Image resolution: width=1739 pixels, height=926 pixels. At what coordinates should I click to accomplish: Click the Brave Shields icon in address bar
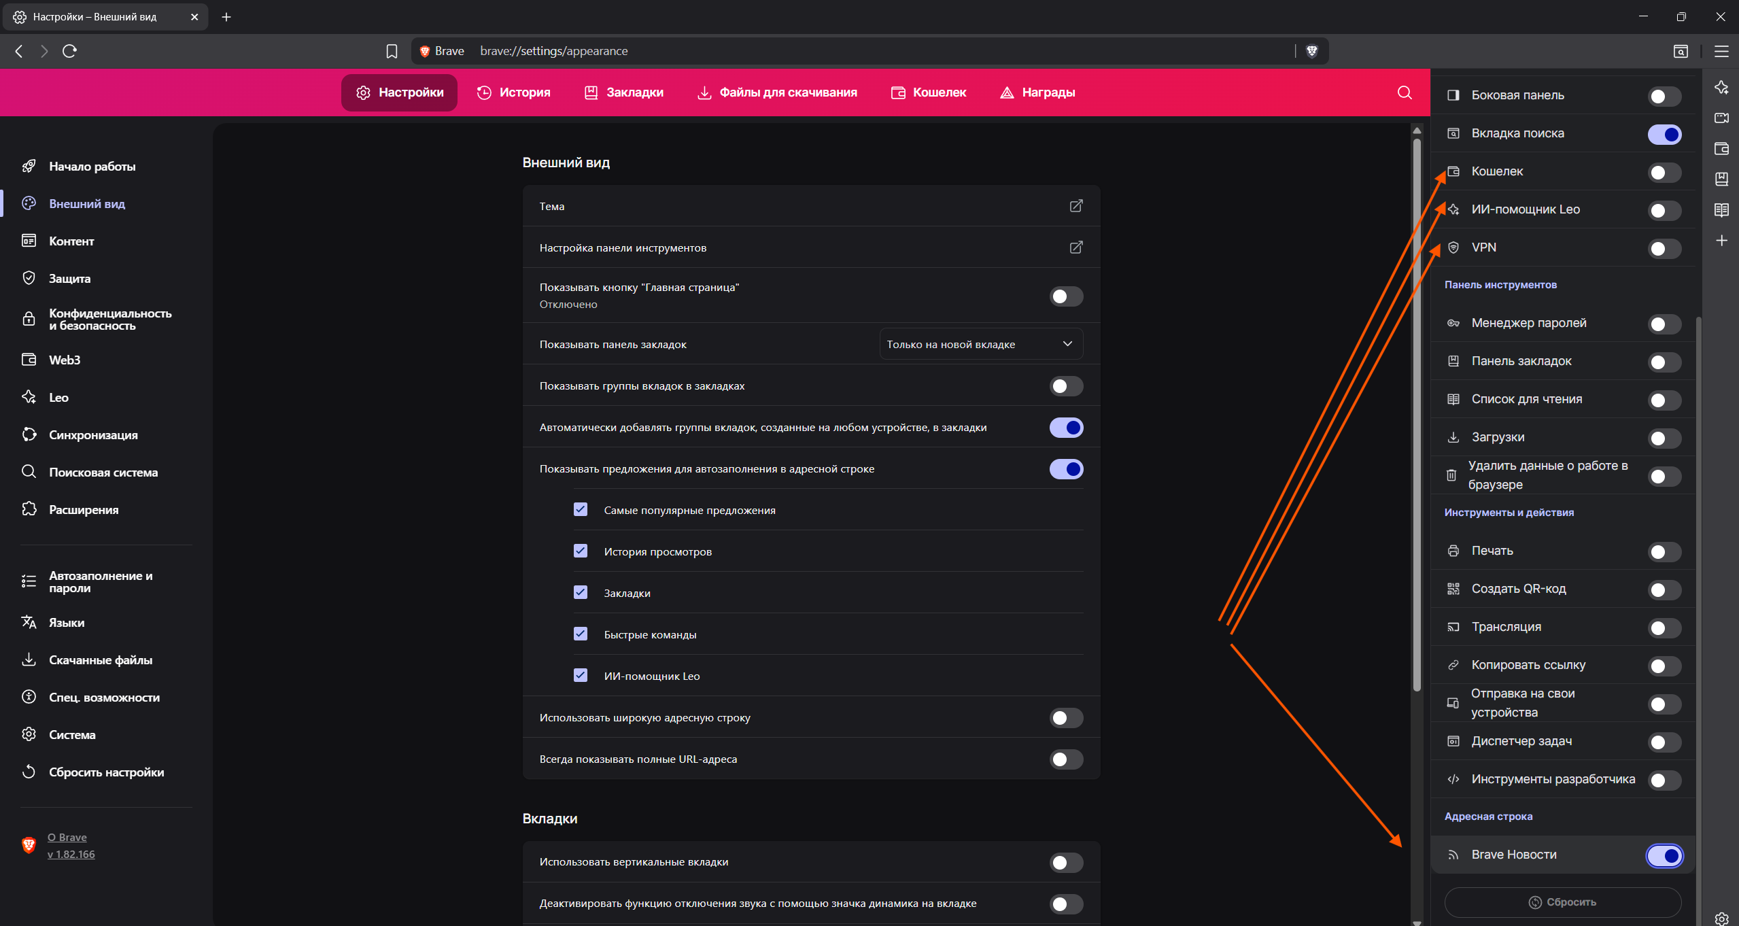(1312, 51)
